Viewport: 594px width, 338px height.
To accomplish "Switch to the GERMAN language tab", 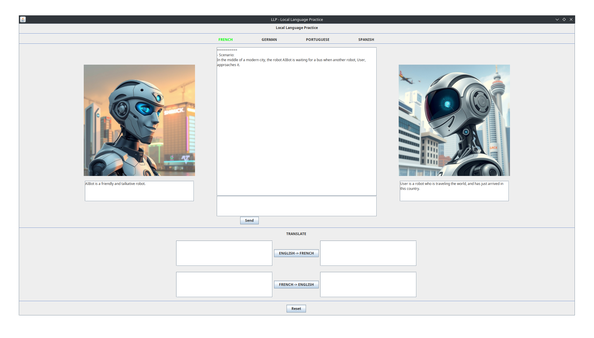I will point(269,40).
